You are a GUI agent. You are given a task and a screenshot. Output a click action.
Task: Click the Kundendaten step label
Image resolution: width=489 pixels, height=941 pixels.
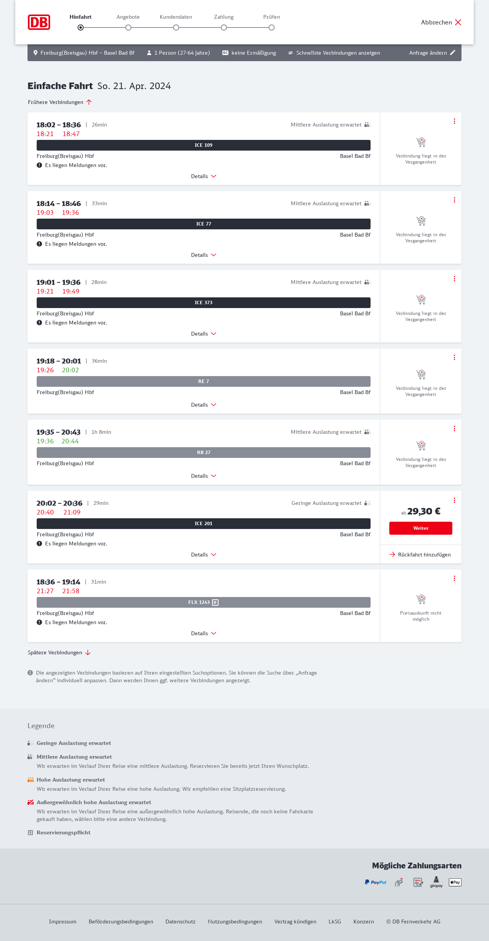point(176,17)
